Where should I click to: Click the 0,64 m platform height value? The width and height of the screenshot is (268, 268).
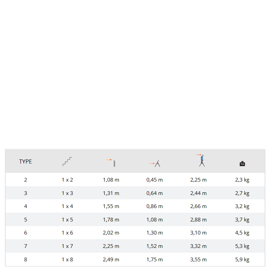pyautogui.click(x=154, y=193)
